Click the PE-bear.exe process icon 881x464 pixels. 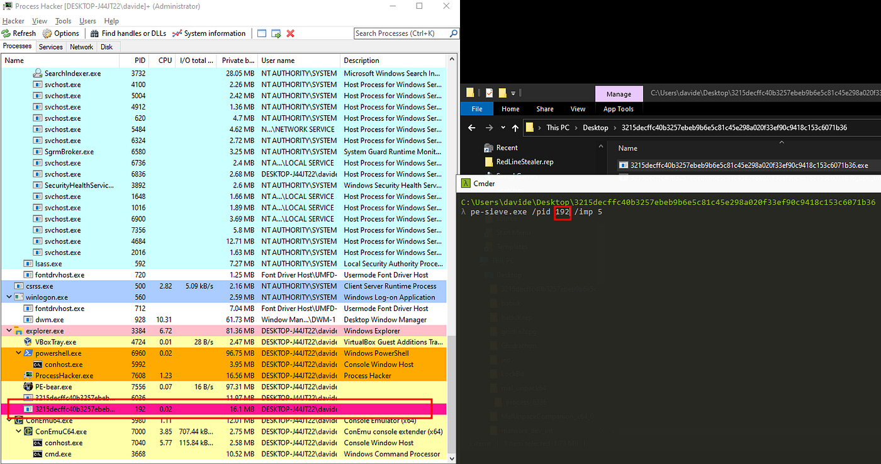tap(28, 387)
